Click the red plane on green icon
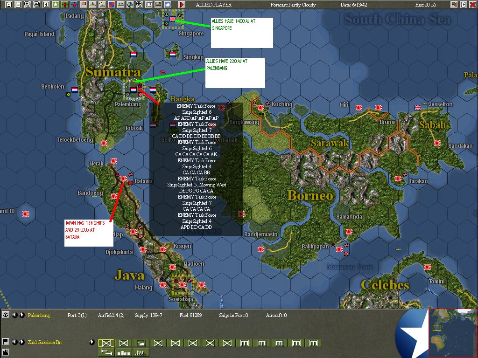The height and width of the screenshot is (358, 478). pyautogui.click(x=65, y=5)
